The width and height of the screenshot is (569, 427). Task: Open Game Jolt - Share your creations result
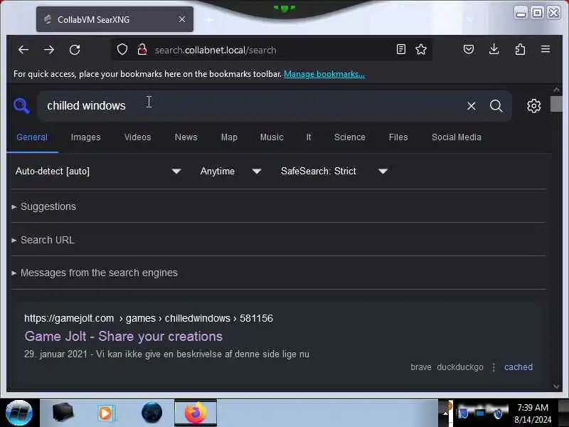pyautogui.click(x=123, y=336)
